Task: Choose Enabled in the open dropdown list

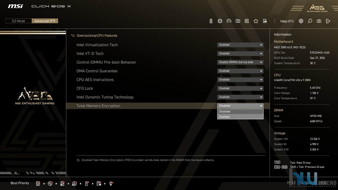Action: [x=240, y=117]
